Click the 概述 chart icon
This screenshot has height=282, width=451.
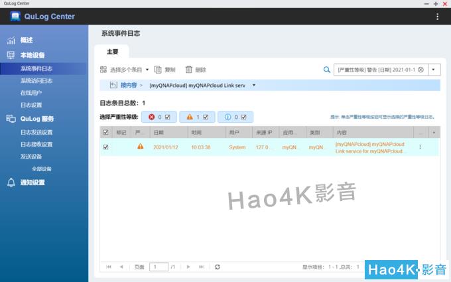11,40
